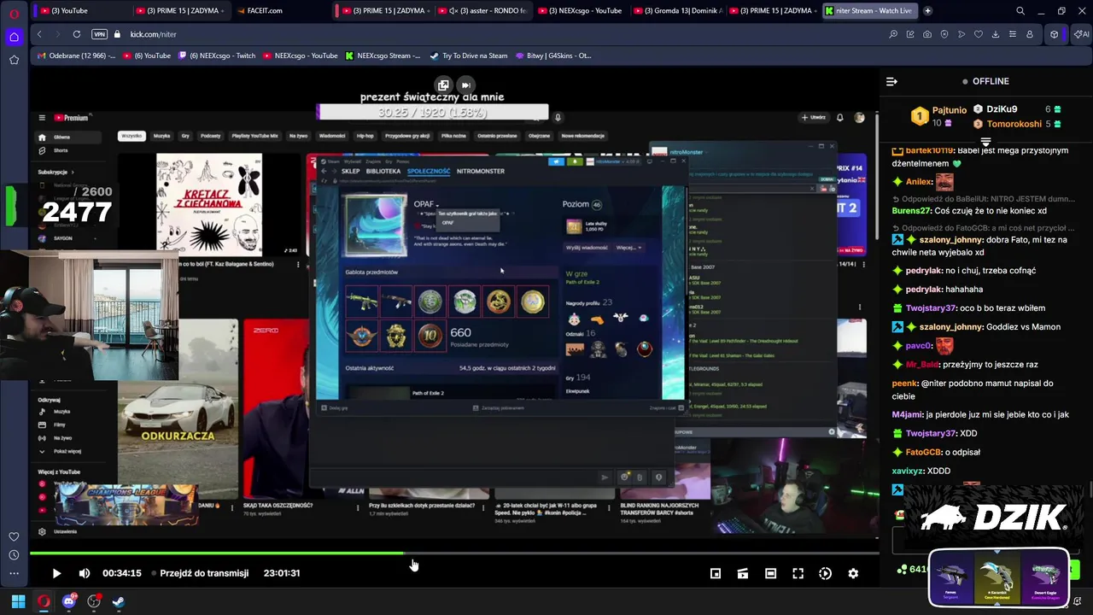Open 'Odebrane (12 966)' bookmark
The image size is (1093, 615).
(77, 56)
